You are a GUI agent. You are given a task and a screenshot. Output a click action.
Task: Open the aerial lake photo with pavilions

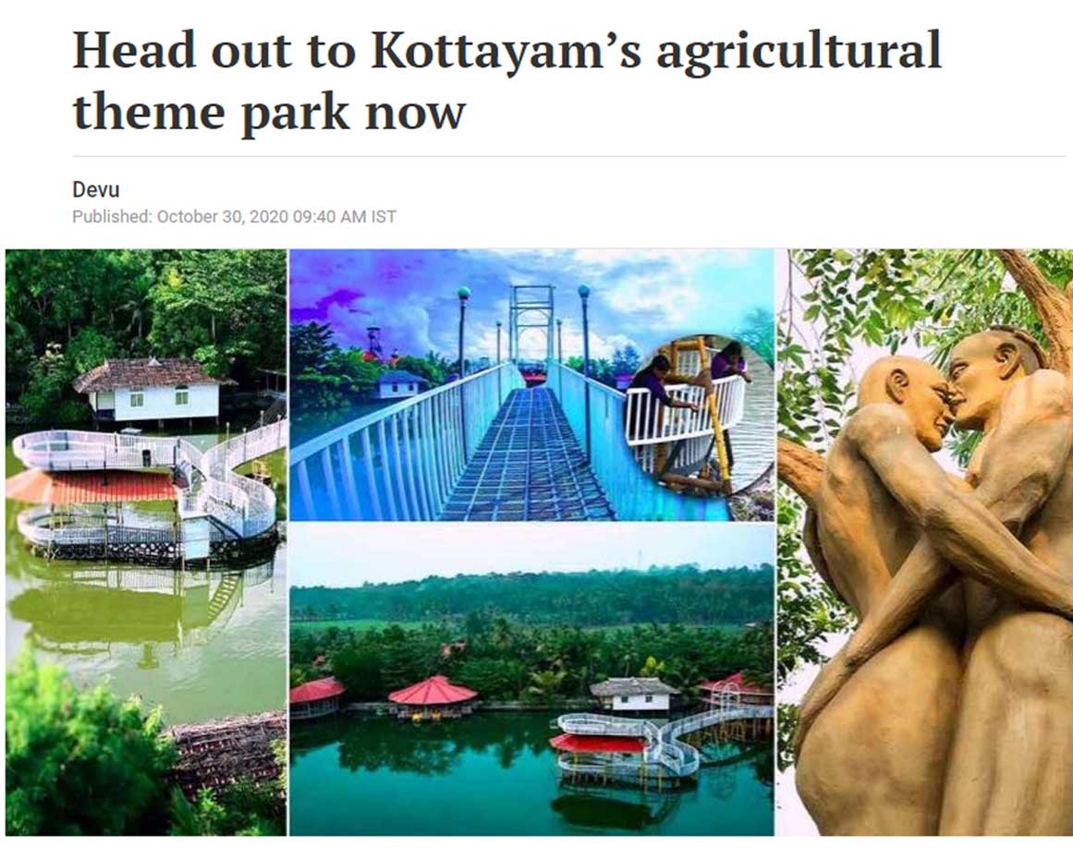point(531,680)
